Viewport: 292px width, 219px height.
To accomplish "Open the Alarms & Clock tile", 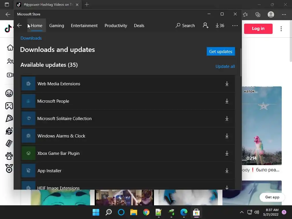I will point(29,136).
